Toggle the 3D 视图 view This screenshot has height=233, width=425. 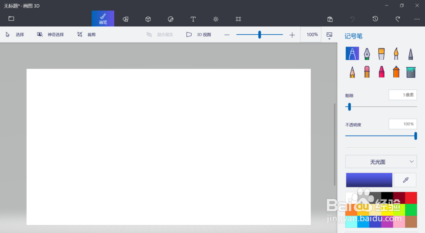(x=198, y=35)
